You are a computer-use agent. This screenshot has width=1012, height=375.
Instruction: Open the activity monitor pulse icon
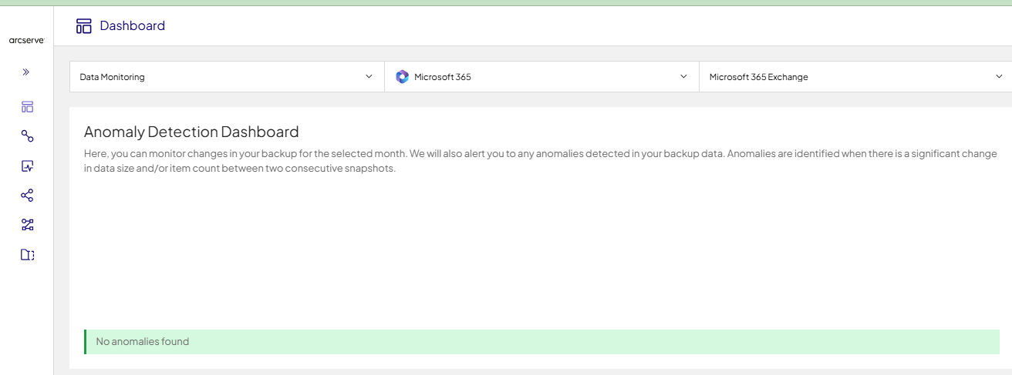27,166
